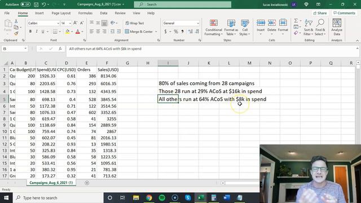Add a new sheet with plus button
This screenshot has height=203, width=361.
(87, 183)
